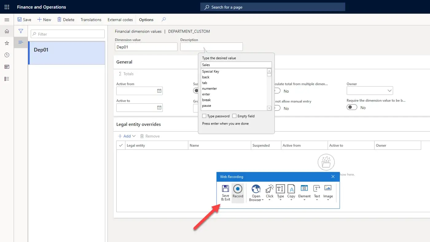
Task: Open Recent clock icon in sidebar
Action: tap(7, 55)
